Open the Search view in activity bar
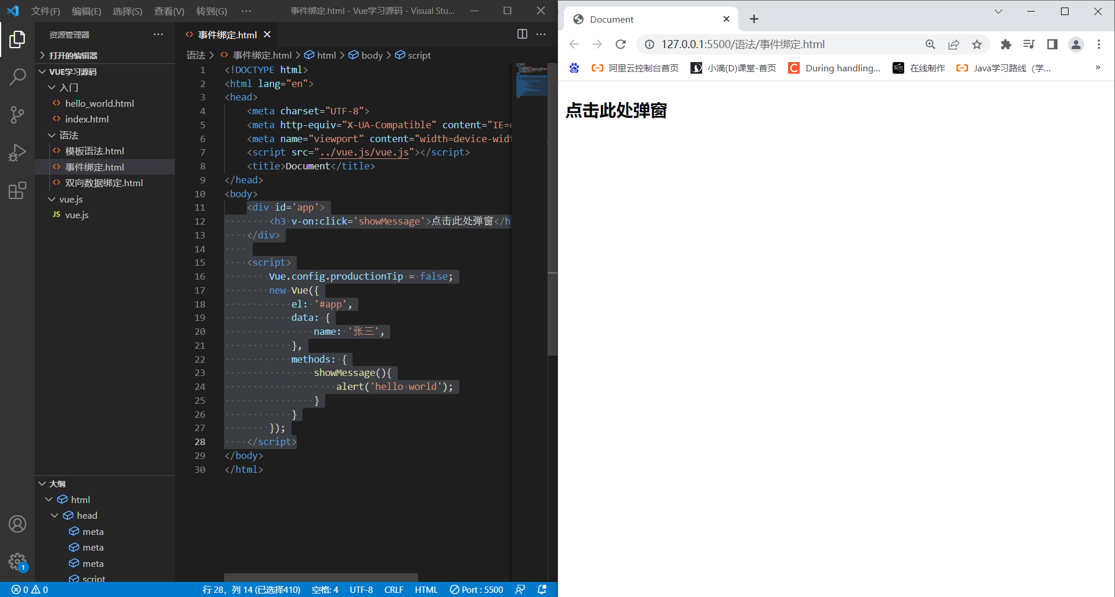Viewport: 1115px width, 597px height. pos(17,77)
